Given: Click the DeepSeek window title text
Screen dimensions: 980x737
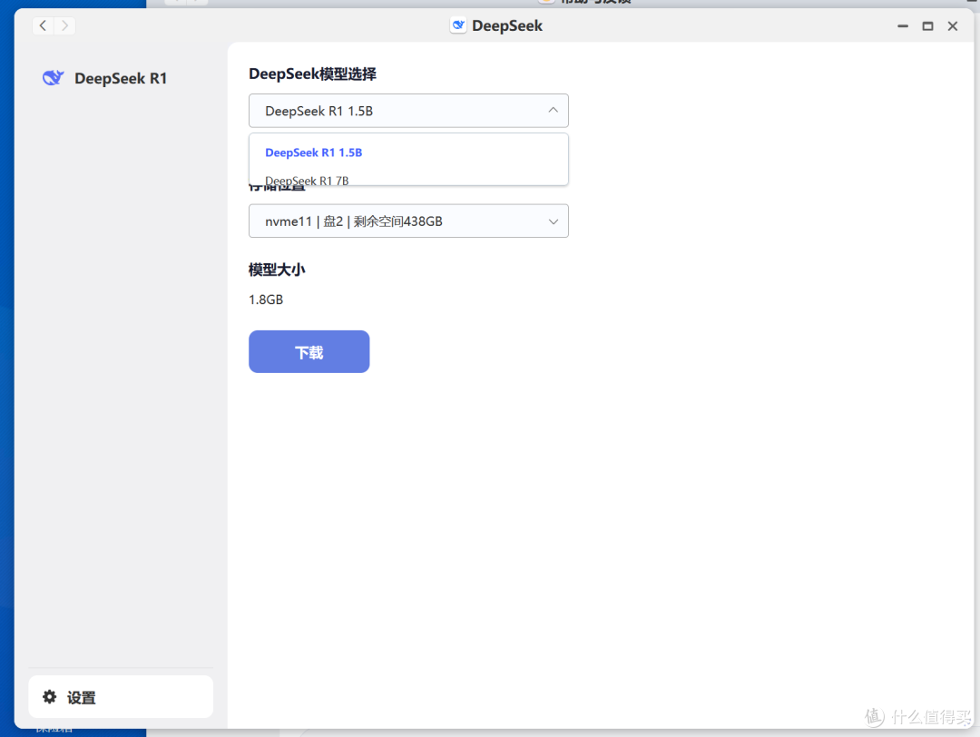Looking at the screenshot, I should [x=507, y=25].
